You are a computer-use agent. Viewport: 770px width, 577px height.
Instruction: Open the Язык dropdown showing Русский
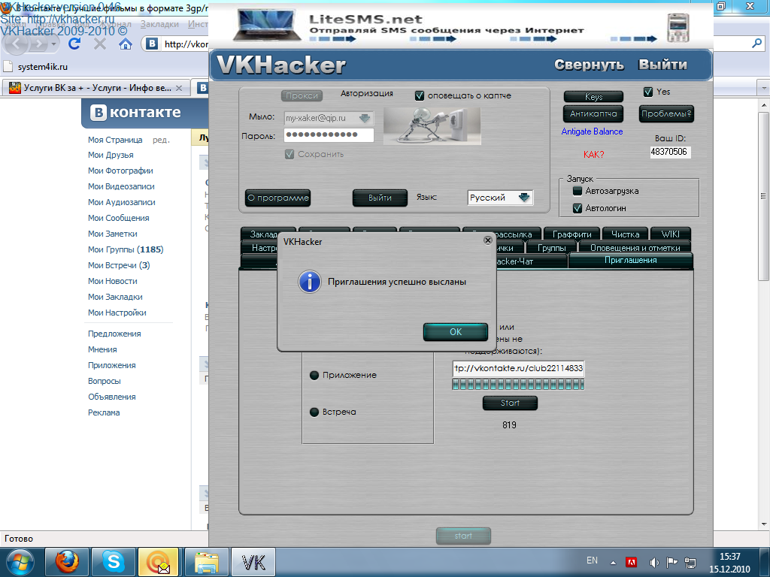[523, 198]
